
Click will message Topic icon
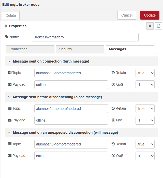[x=10, y=144]
